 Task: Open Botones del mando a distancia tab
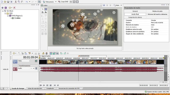coord(157,14)
